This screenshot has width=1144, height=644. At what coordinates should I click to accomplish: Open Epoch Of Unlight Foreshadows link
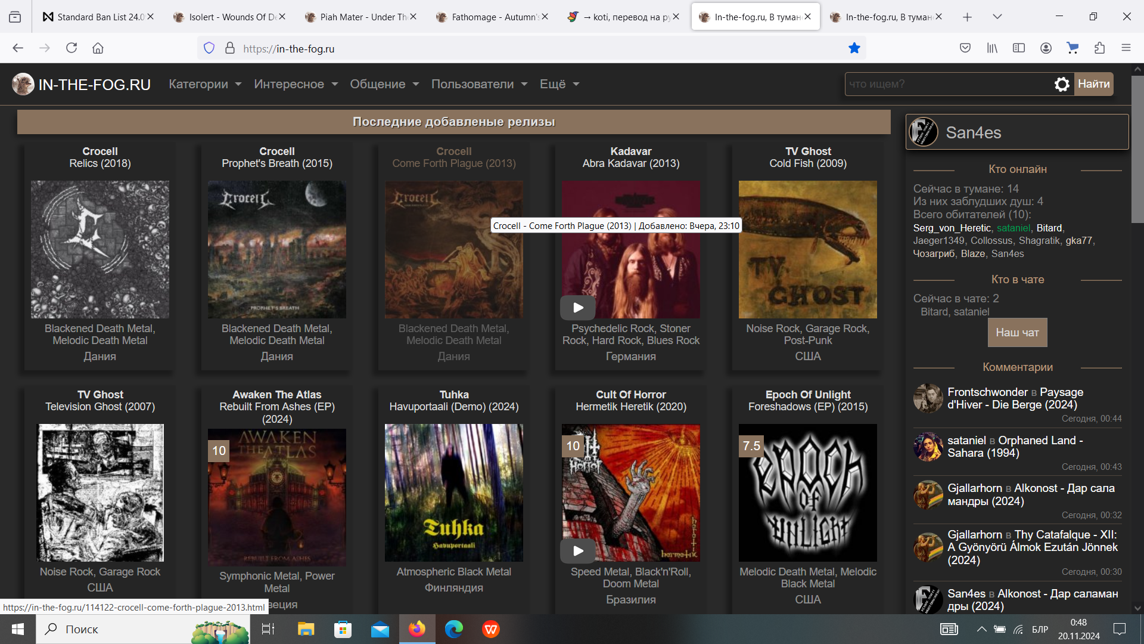tap(808, 401)
